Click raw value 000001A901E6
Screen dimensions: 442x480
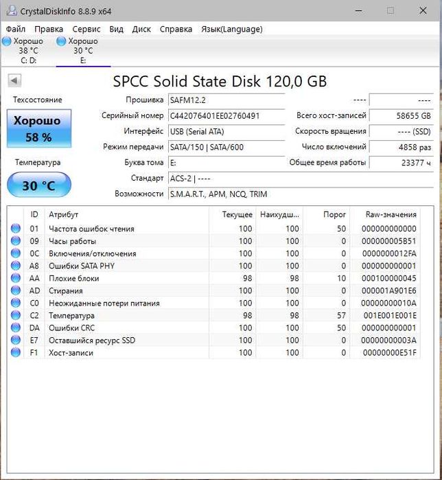click(x=388, y=290)
